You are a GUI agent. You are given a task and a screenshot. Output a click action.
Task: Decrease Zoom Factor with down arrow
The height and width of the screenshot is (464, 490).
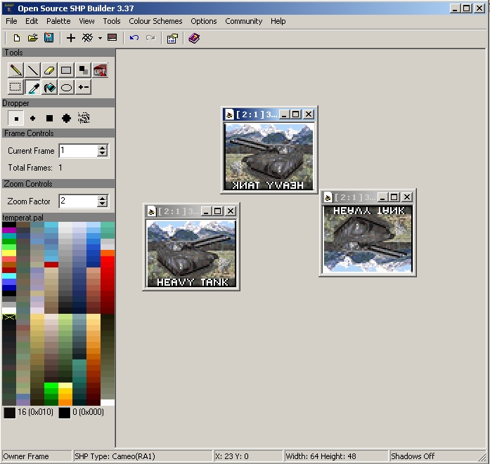tap(102, 204)
